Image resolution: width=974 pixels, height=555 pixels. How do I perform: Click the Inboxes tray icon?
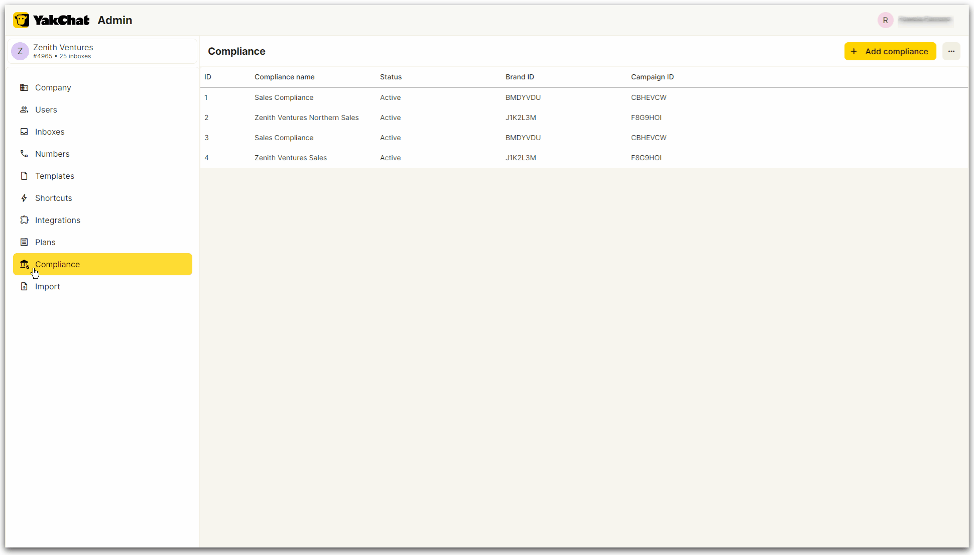[x=24, y=132]
